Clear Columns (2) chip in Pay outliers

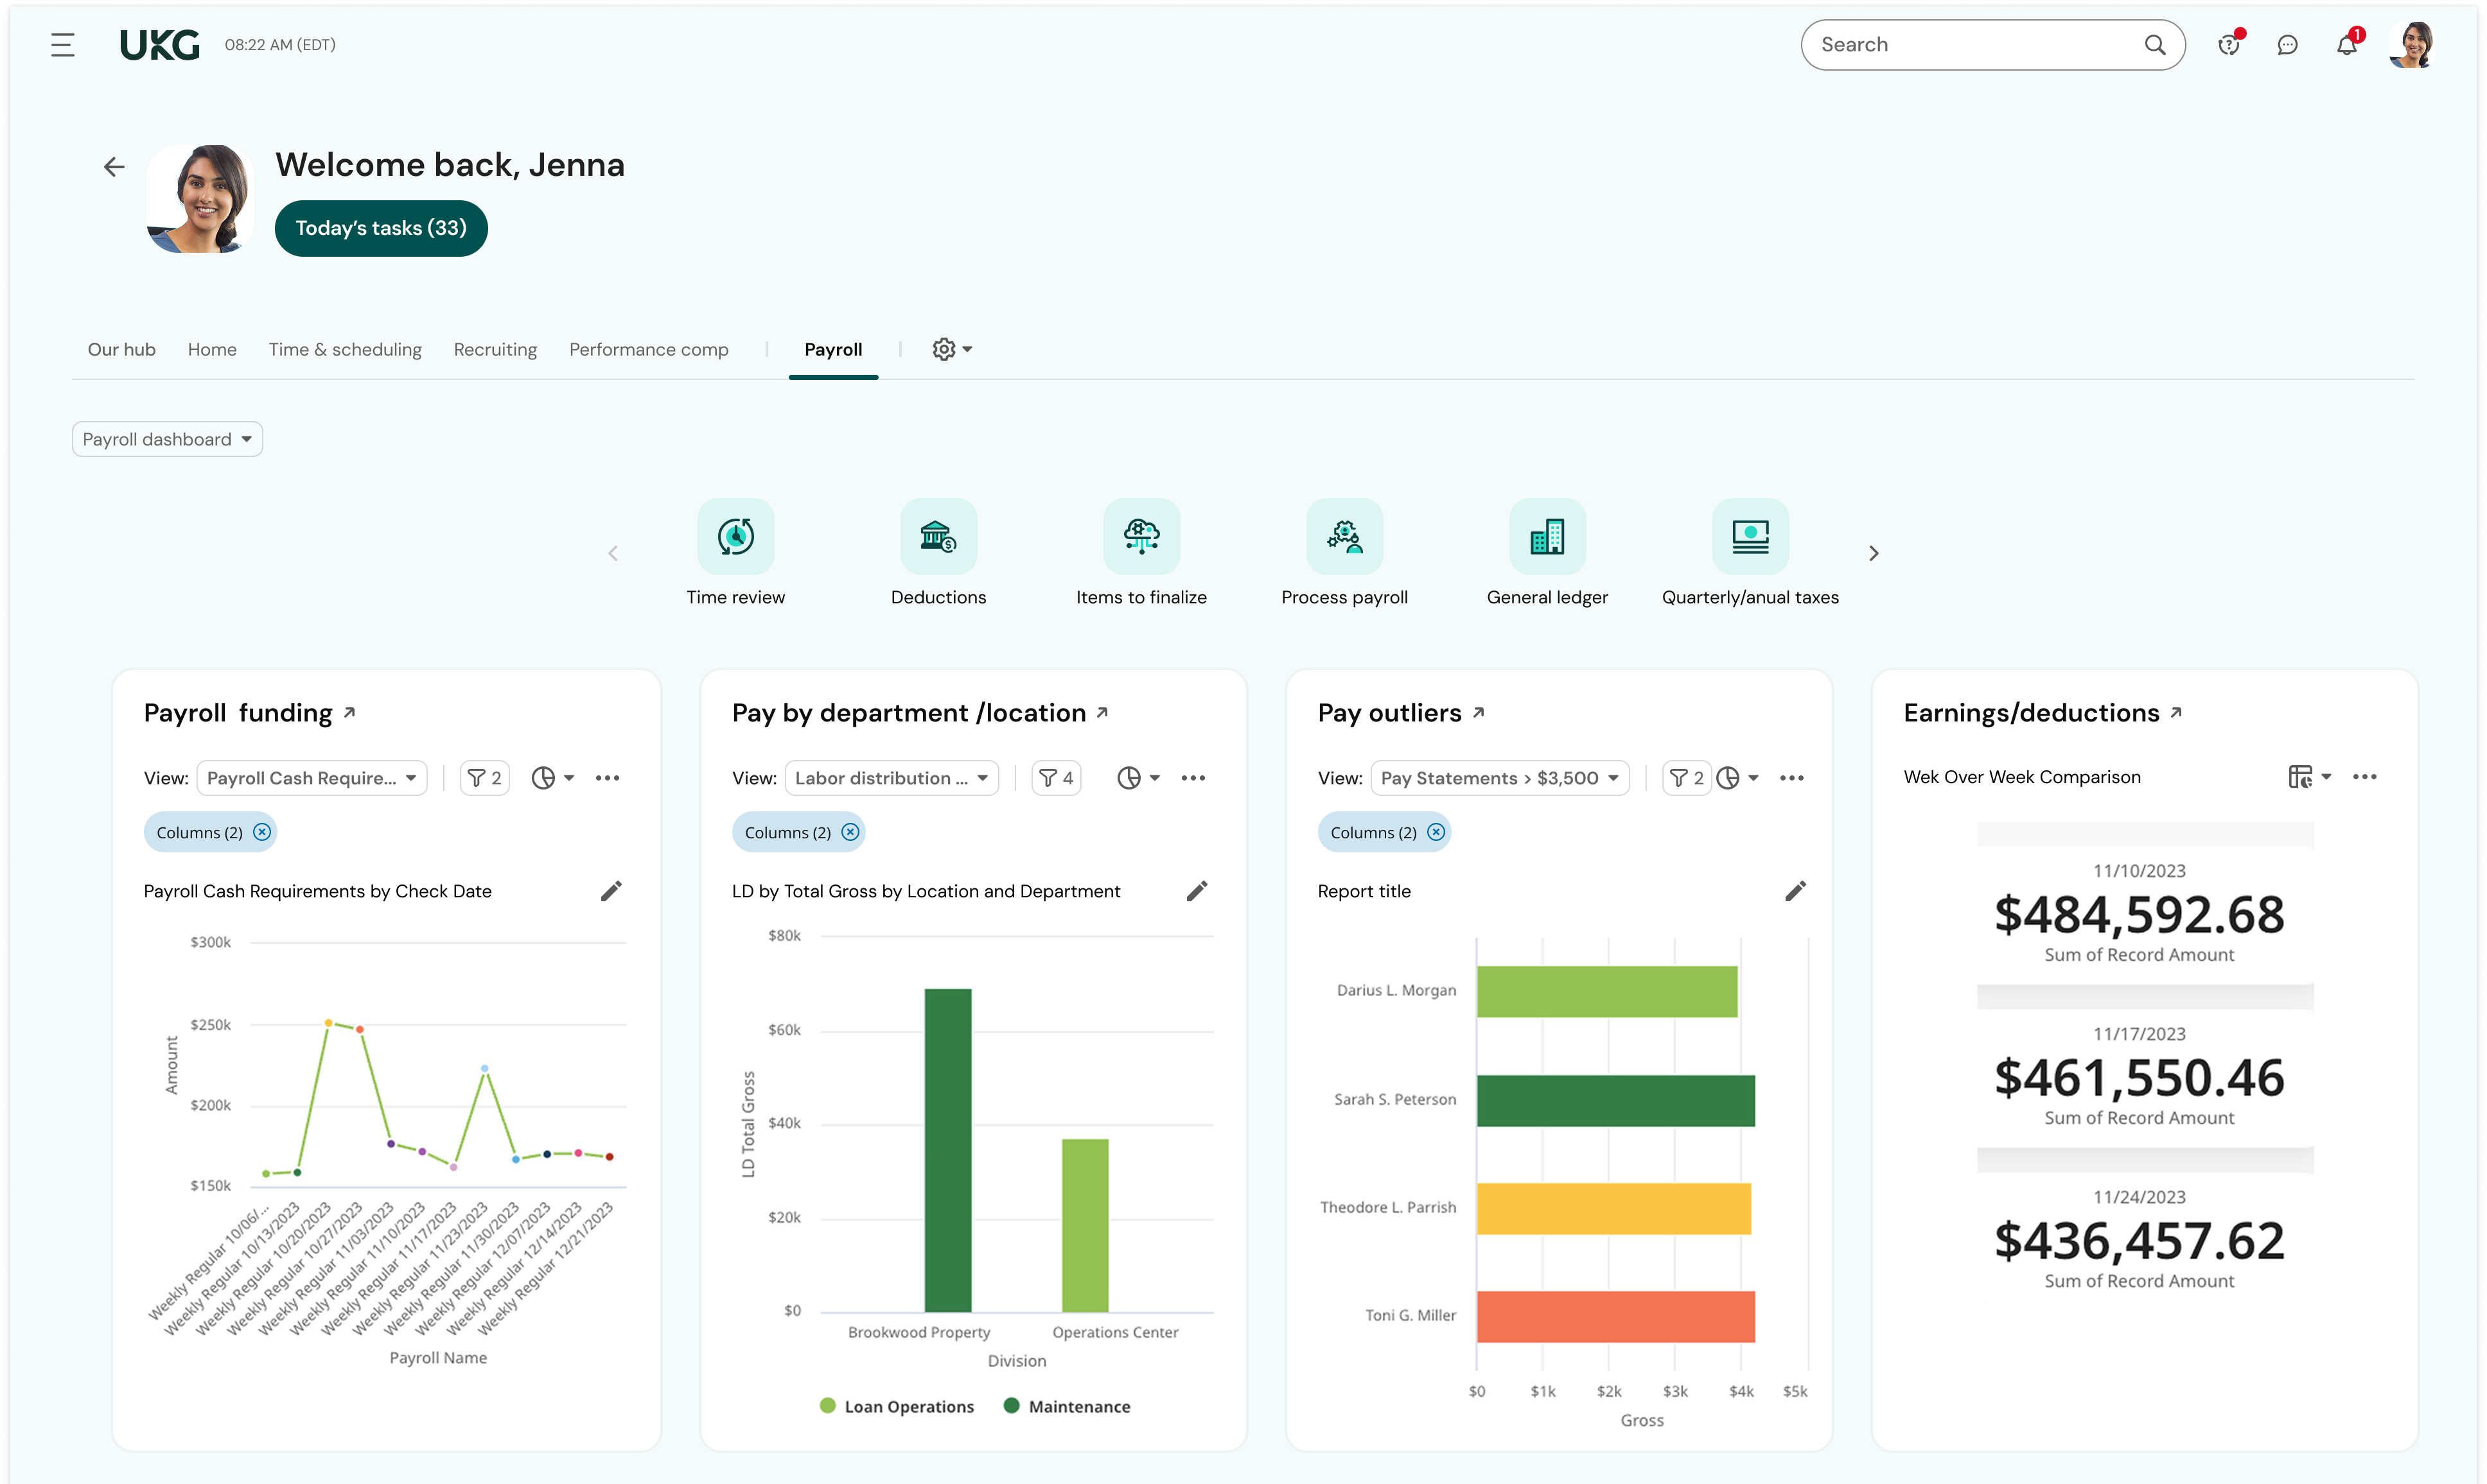point(1436,832)
